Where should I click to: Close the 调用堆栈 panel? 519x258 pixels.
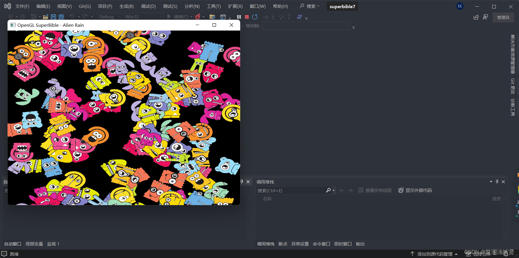[503, 182]
